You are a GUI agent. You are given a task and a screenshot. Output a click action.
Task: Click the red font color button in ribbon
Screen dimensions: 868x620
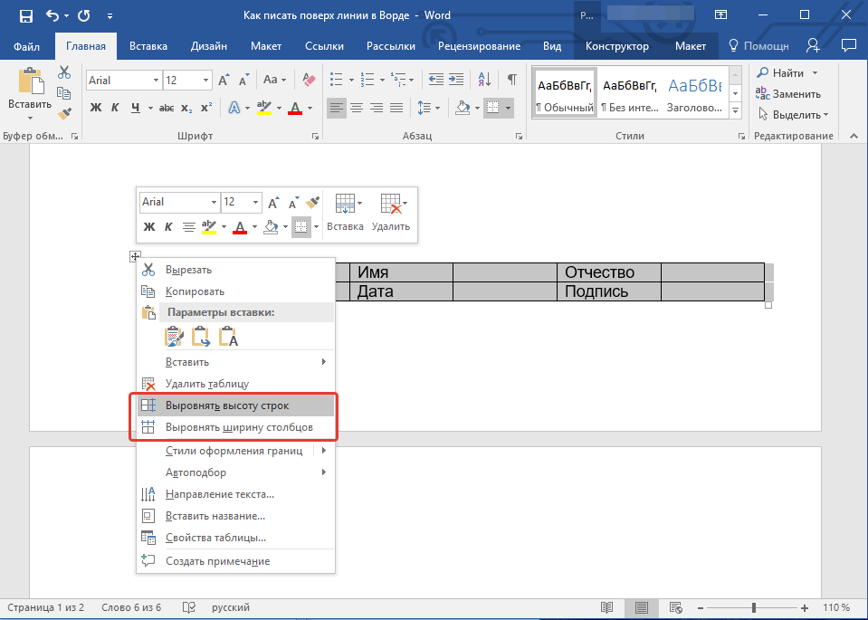click(294, 109)
